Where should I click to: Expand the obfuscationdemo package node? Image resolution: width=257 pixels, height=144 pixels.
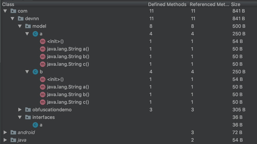pyautogui.click(x=20, y=110)
